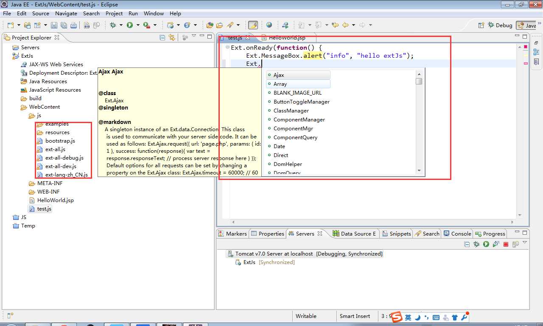Click the Open Type toolbar icon

pos(210,25)
